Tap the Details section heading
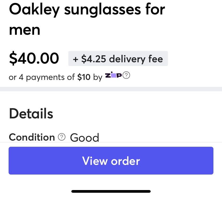This screenshot has width=222, height=197. coord(31,114)
